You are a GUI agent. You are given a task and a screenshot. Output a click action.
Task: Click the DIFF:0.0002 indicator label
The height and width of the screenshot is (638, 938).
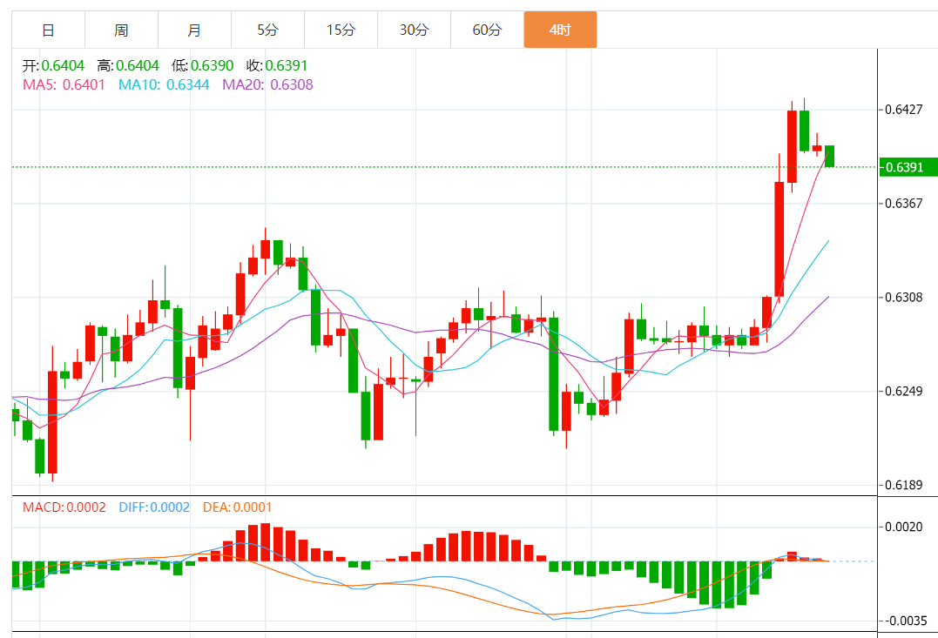click(x=154, y=507)
